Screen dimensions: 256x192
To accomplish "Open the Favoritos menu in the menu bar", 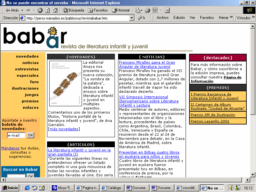I will (x=207, y=18).
